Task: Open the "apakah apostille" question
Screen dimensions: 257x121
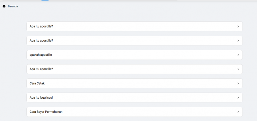Action: point(41,55)
